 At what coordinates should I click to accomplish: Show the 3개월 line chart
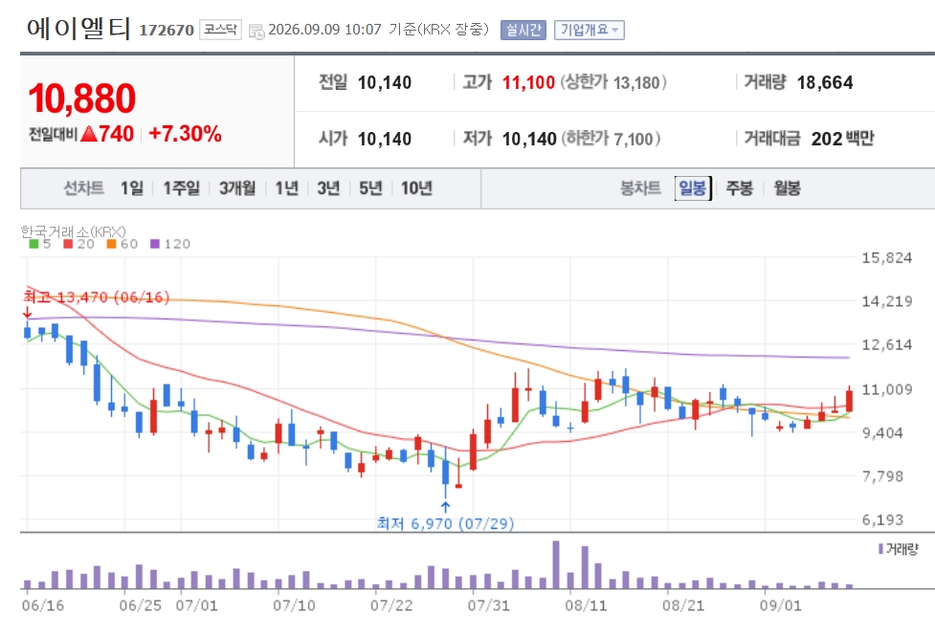point(236,189)
